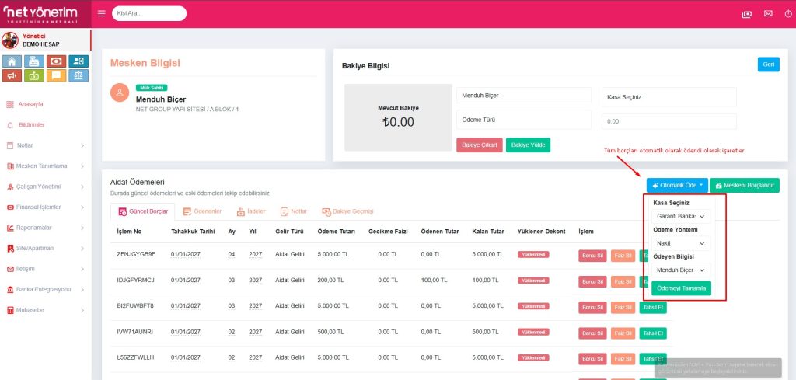Viewport: 796px width, 380px height.
Task: Open the Ödeyen Bilgisi Menduh Biçer dropdown
Action: point(680,270)
